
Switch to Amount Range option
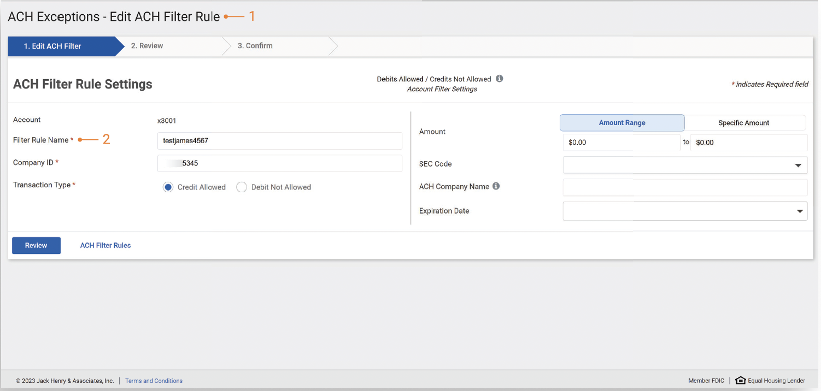pyautogui.click(x=621, y=123)
